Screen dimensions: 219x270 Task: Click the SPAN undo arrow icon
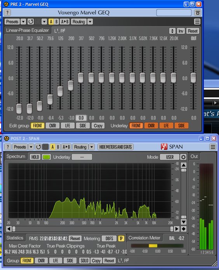38,147
